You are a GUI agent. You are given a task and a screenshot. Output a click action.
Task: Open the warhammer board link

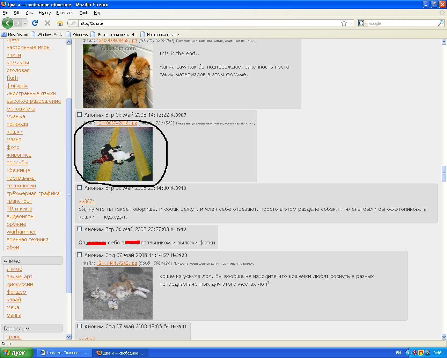(21, 232)
